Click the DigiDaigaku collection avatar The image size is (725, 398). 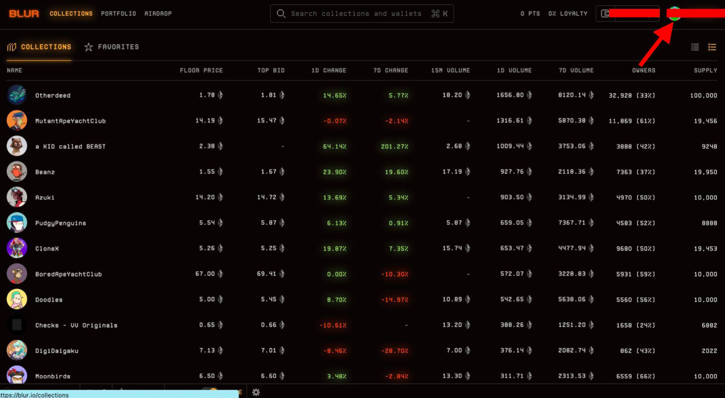pos(17,351)
